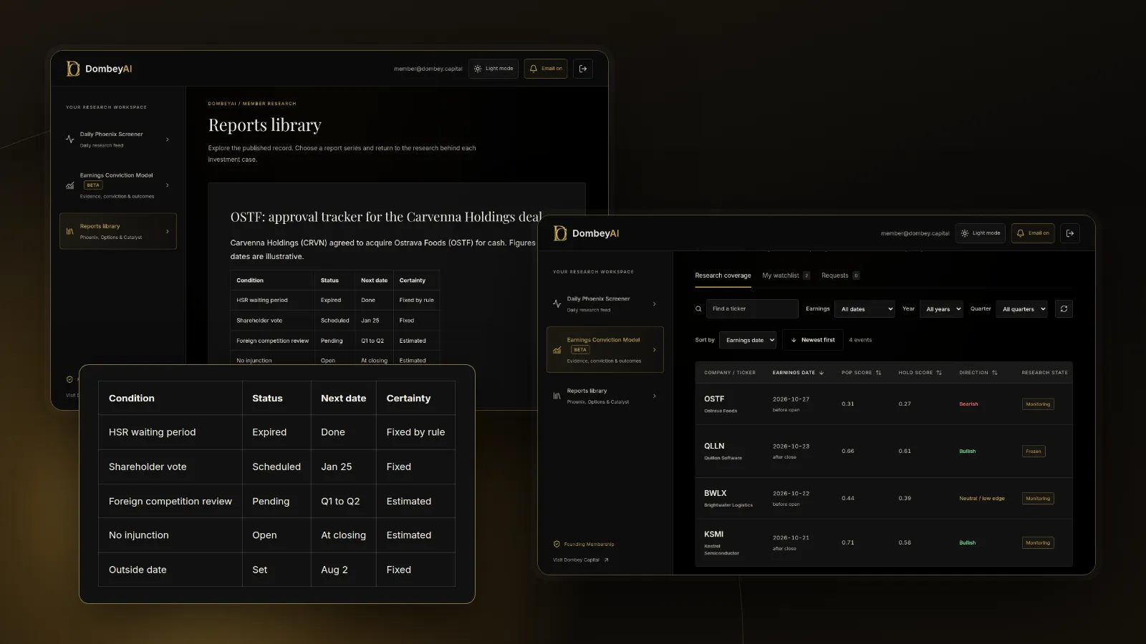Click the Reports library books icon, front window

557,396
